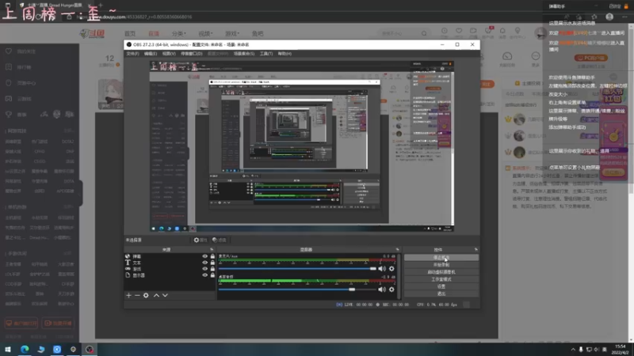Open Douyu 直播 live tab in browser

[x=154, y=33]
